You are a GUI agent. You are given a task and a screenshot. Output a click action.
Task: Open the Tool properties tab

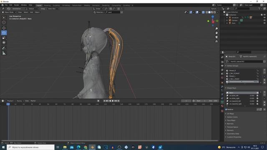(x=222, y=57)
